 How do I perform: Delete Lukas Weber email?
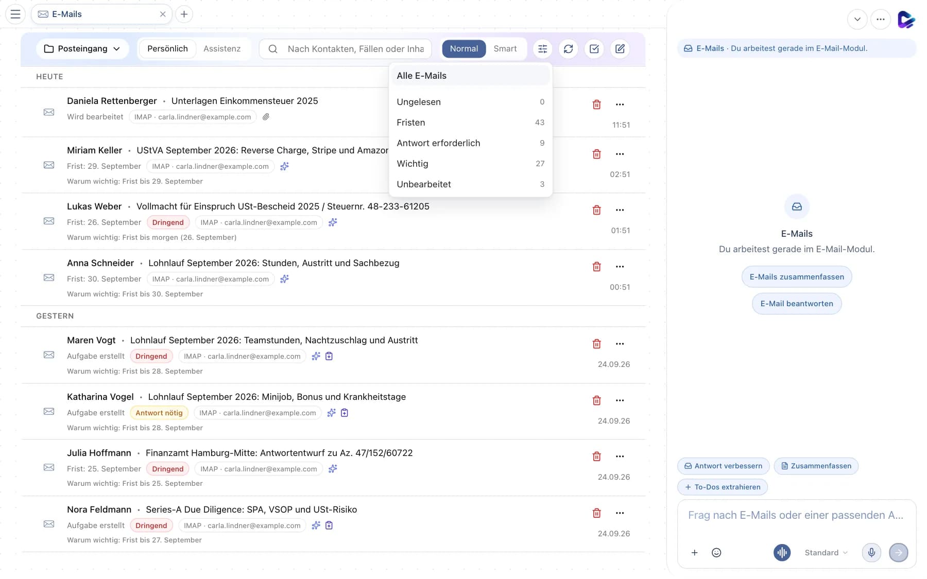[x=597, y=210]
